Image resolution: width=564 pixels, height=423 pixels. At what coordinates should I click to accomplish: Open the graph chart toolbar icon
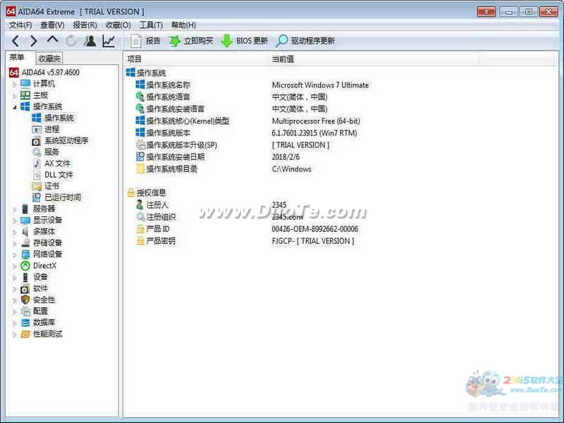pyautogui.click(x=109, y=41)
